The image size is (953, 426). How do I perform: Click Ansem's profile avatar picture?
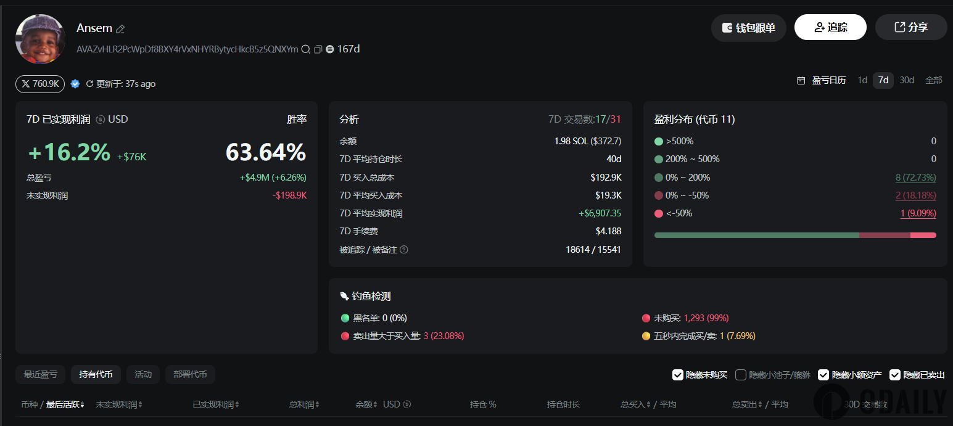click(40, 39)
